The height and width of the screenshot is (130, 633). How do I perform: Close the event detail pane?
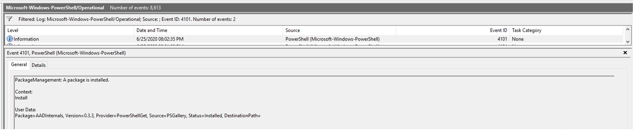click(x=625, y=53)
